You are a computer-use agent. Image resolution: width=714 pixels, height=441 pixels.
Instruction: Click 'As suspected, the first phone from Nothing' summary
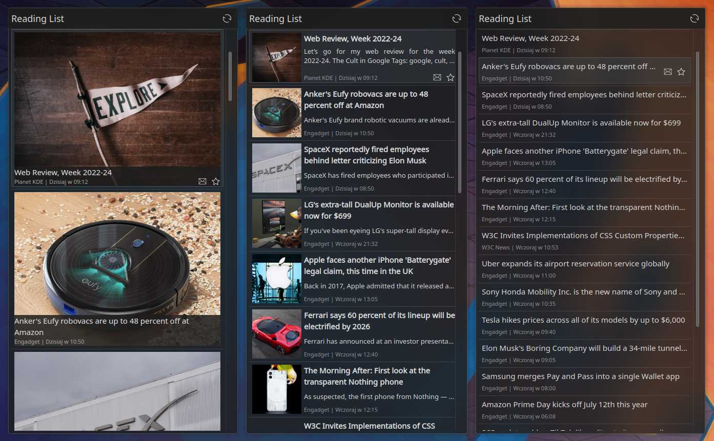pyautogui.click(x=379, y=396)
